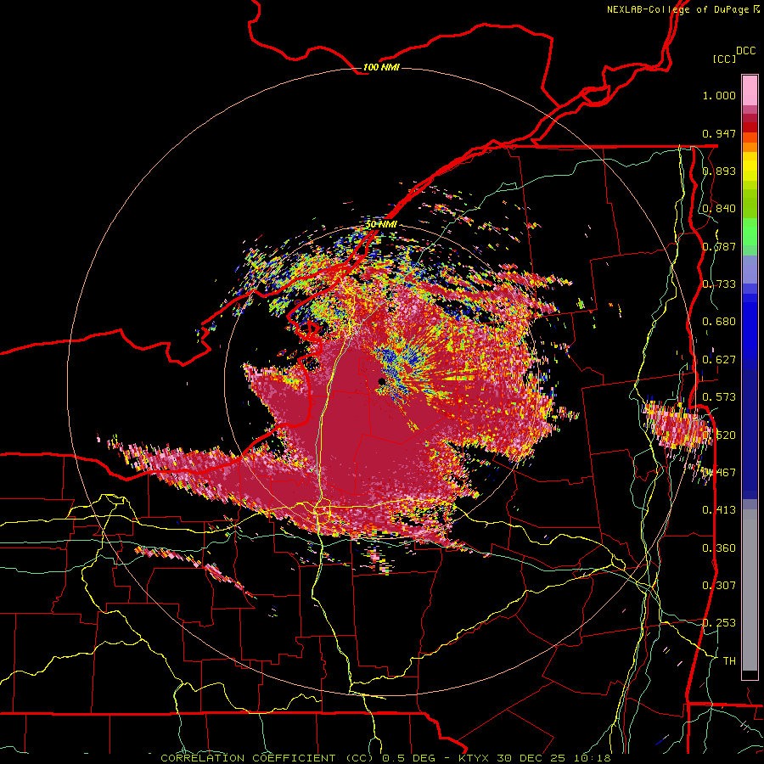Click the 10:18 timestamp

click(594, 758)
